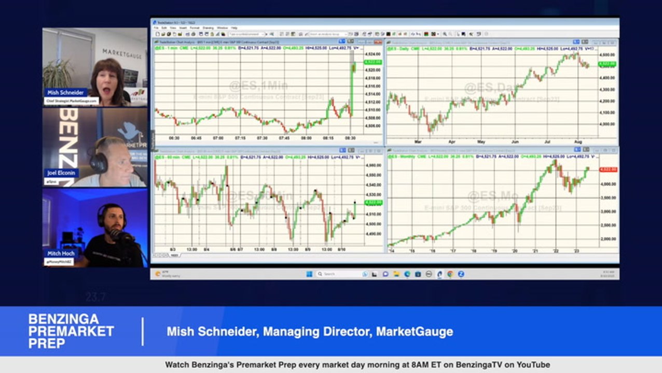662x373 pixels.
Task: Open the Zoom icon on the taskbar
Action: click(461, 274)
